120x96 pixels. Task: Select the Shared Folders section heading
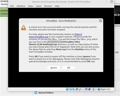(x=46, y=93)
